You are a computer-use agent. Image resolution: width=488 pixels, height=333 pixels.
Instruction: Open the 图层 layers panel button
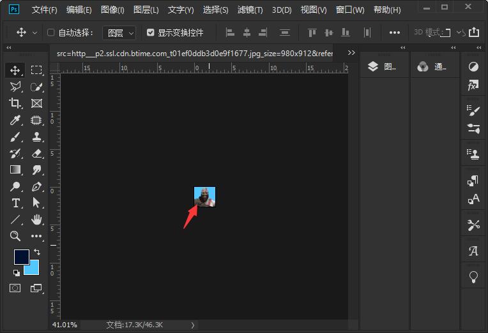click(x=382, y=66)
